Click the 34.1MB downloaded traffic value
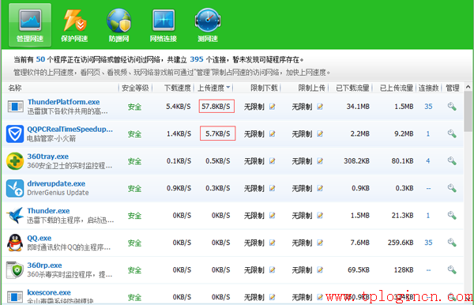This screenshot has width=474, height=305. tap(358, 107)
